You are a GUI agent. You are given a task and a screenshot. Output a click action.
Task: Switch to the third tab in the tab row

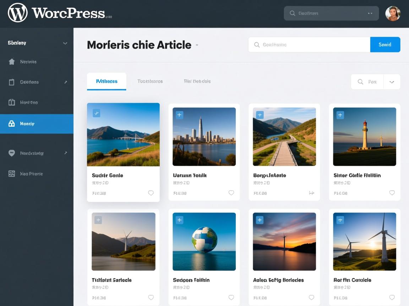pyautogui.click(x=197, y=81)
